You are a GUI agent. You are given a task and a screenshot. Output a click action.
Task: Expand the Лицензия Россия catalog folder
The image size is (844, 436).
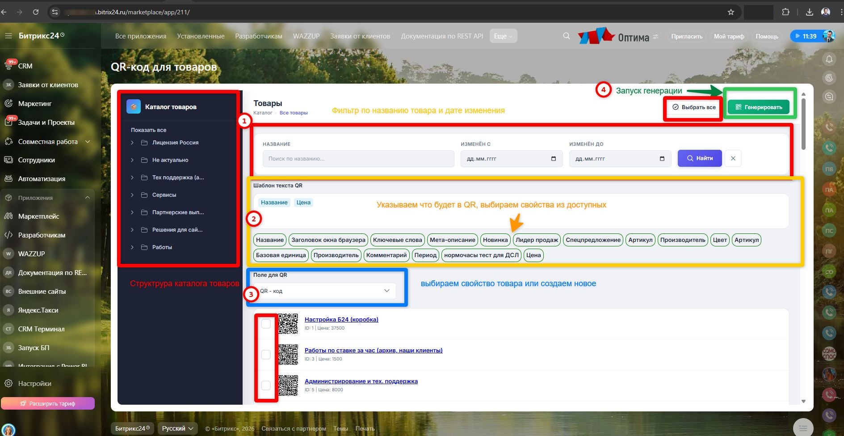(x=132, y=143)
